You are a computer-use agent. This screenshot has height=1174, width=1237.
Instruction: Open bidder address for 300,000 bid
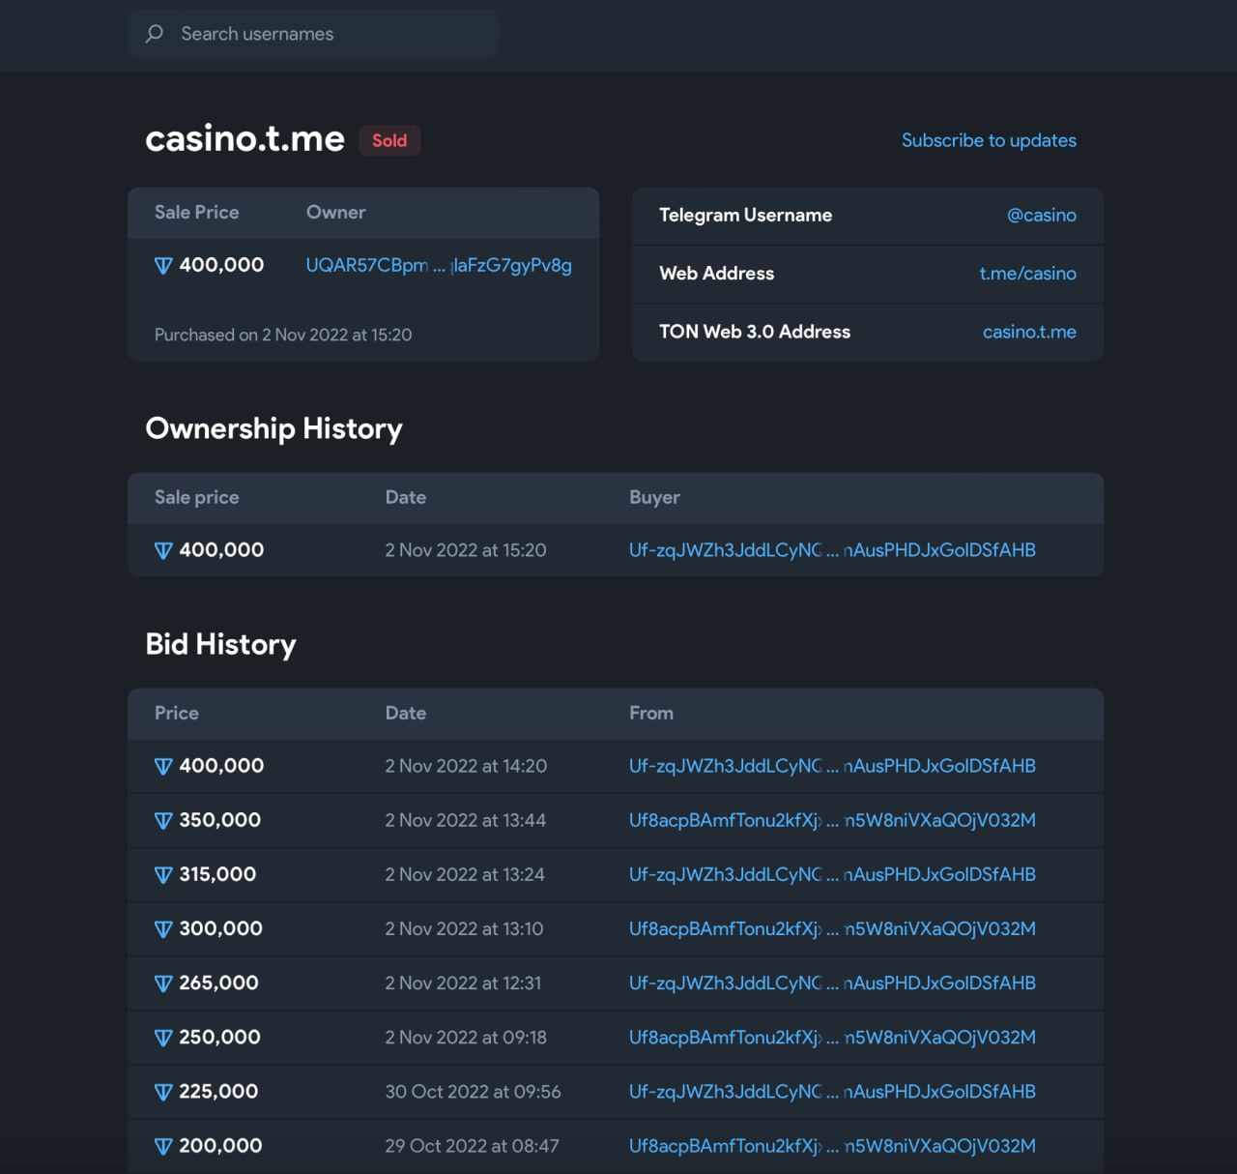832,928
